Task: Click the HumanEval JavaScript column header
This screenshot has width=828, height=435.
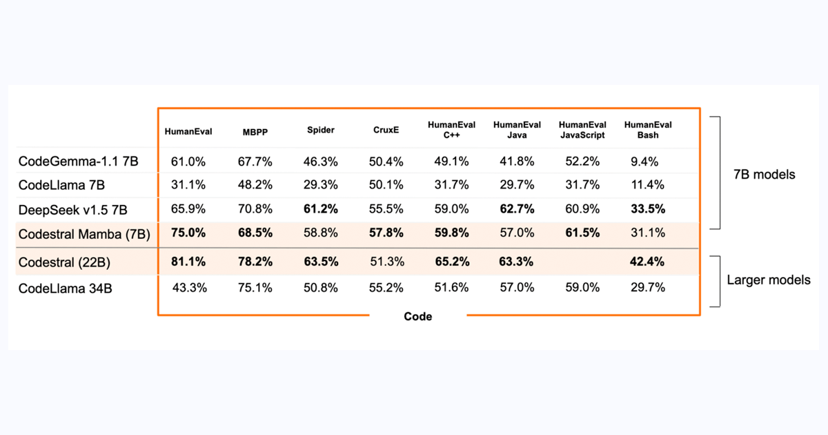Action: [x=582, y=130]
